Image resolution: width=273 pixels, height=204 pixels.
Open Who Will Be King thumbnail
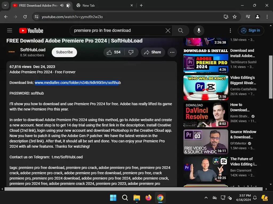[206, 88]
